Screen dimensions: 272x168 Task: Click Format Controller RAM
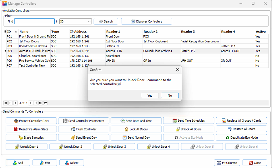[x=31, y=121]
